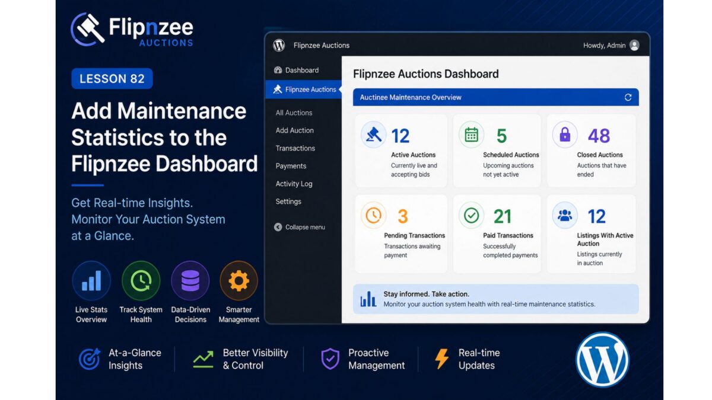Click the WordPress logo in admin bar
Screen dimensions: 712x400
279,46
